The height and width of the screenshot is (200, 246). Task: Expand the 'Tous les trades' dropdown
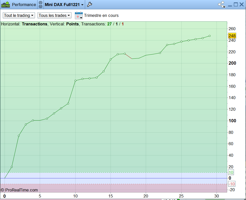coord(54,15)
